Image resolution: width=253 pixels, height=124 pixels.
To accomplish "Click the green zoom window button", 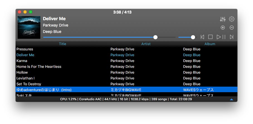I will 31,12.
